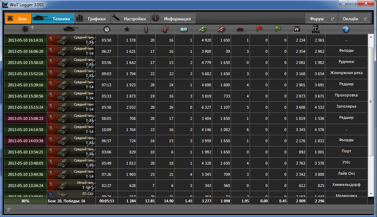
Task: Select the battle at 2013-05-10 15:52:16
Action: coord(186,74)
